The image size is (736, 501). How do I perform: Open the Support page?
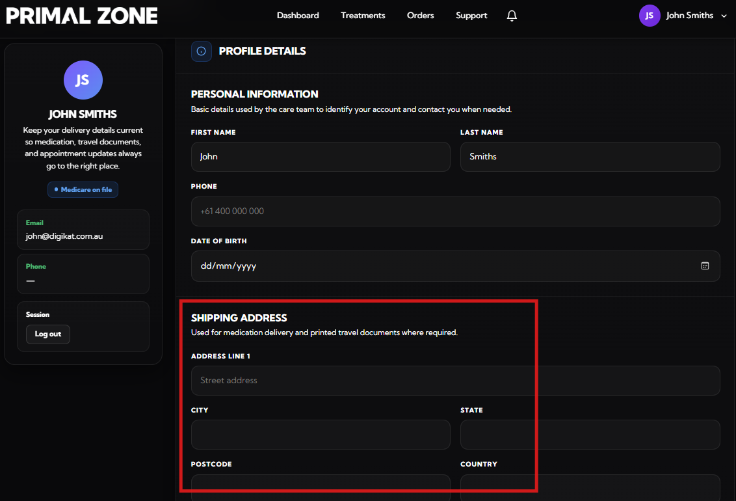tap(471, 16)
